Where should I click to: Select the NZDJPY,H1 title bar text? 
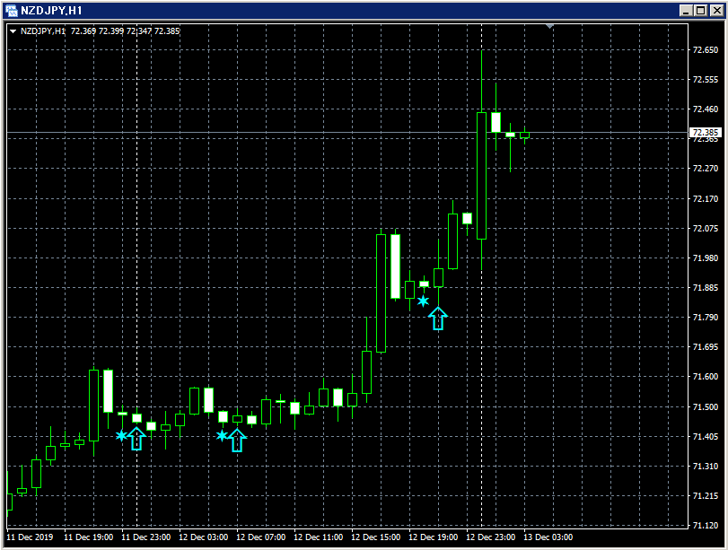[x=54, y=10]
